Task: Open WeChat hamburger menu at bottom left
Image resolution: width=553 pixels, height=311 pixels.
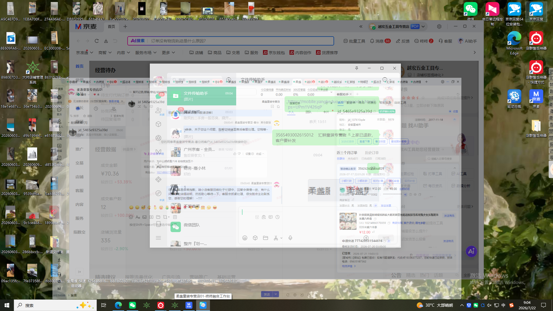Action: [x=158, y=238]
